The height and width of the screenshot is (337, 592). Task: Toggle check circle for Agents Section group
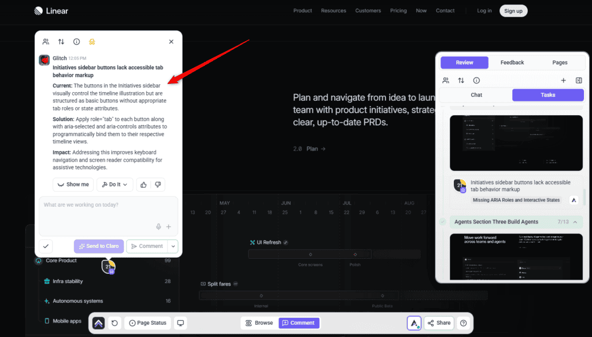tap(443, 222)
